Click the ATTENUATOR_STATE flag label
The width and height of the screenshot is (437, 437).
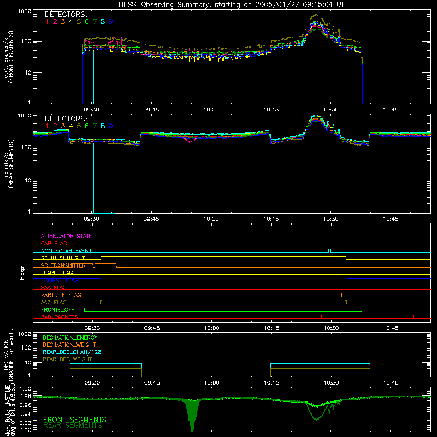[66, 236]
